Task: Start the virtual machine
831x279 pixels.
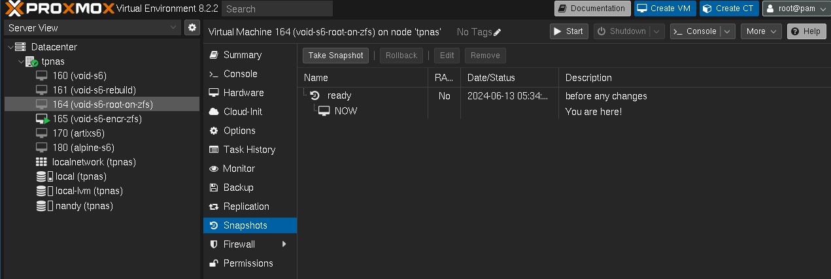Action: pos(568,31)
